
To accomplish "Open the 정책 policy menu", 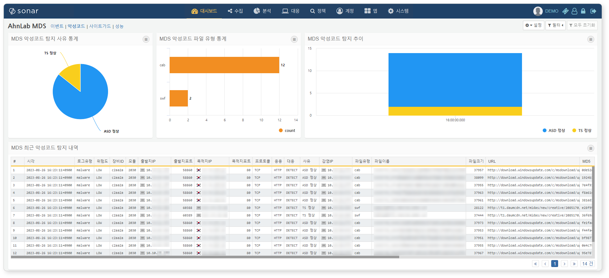I will coord(318,11).
